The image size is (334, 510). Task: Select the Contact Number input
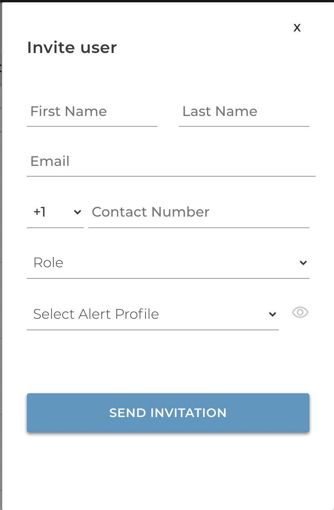199,212
